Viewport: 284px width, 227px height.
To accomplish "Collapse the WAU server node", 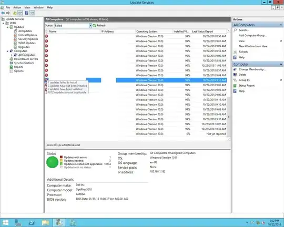I will click(x=3, y=23).
